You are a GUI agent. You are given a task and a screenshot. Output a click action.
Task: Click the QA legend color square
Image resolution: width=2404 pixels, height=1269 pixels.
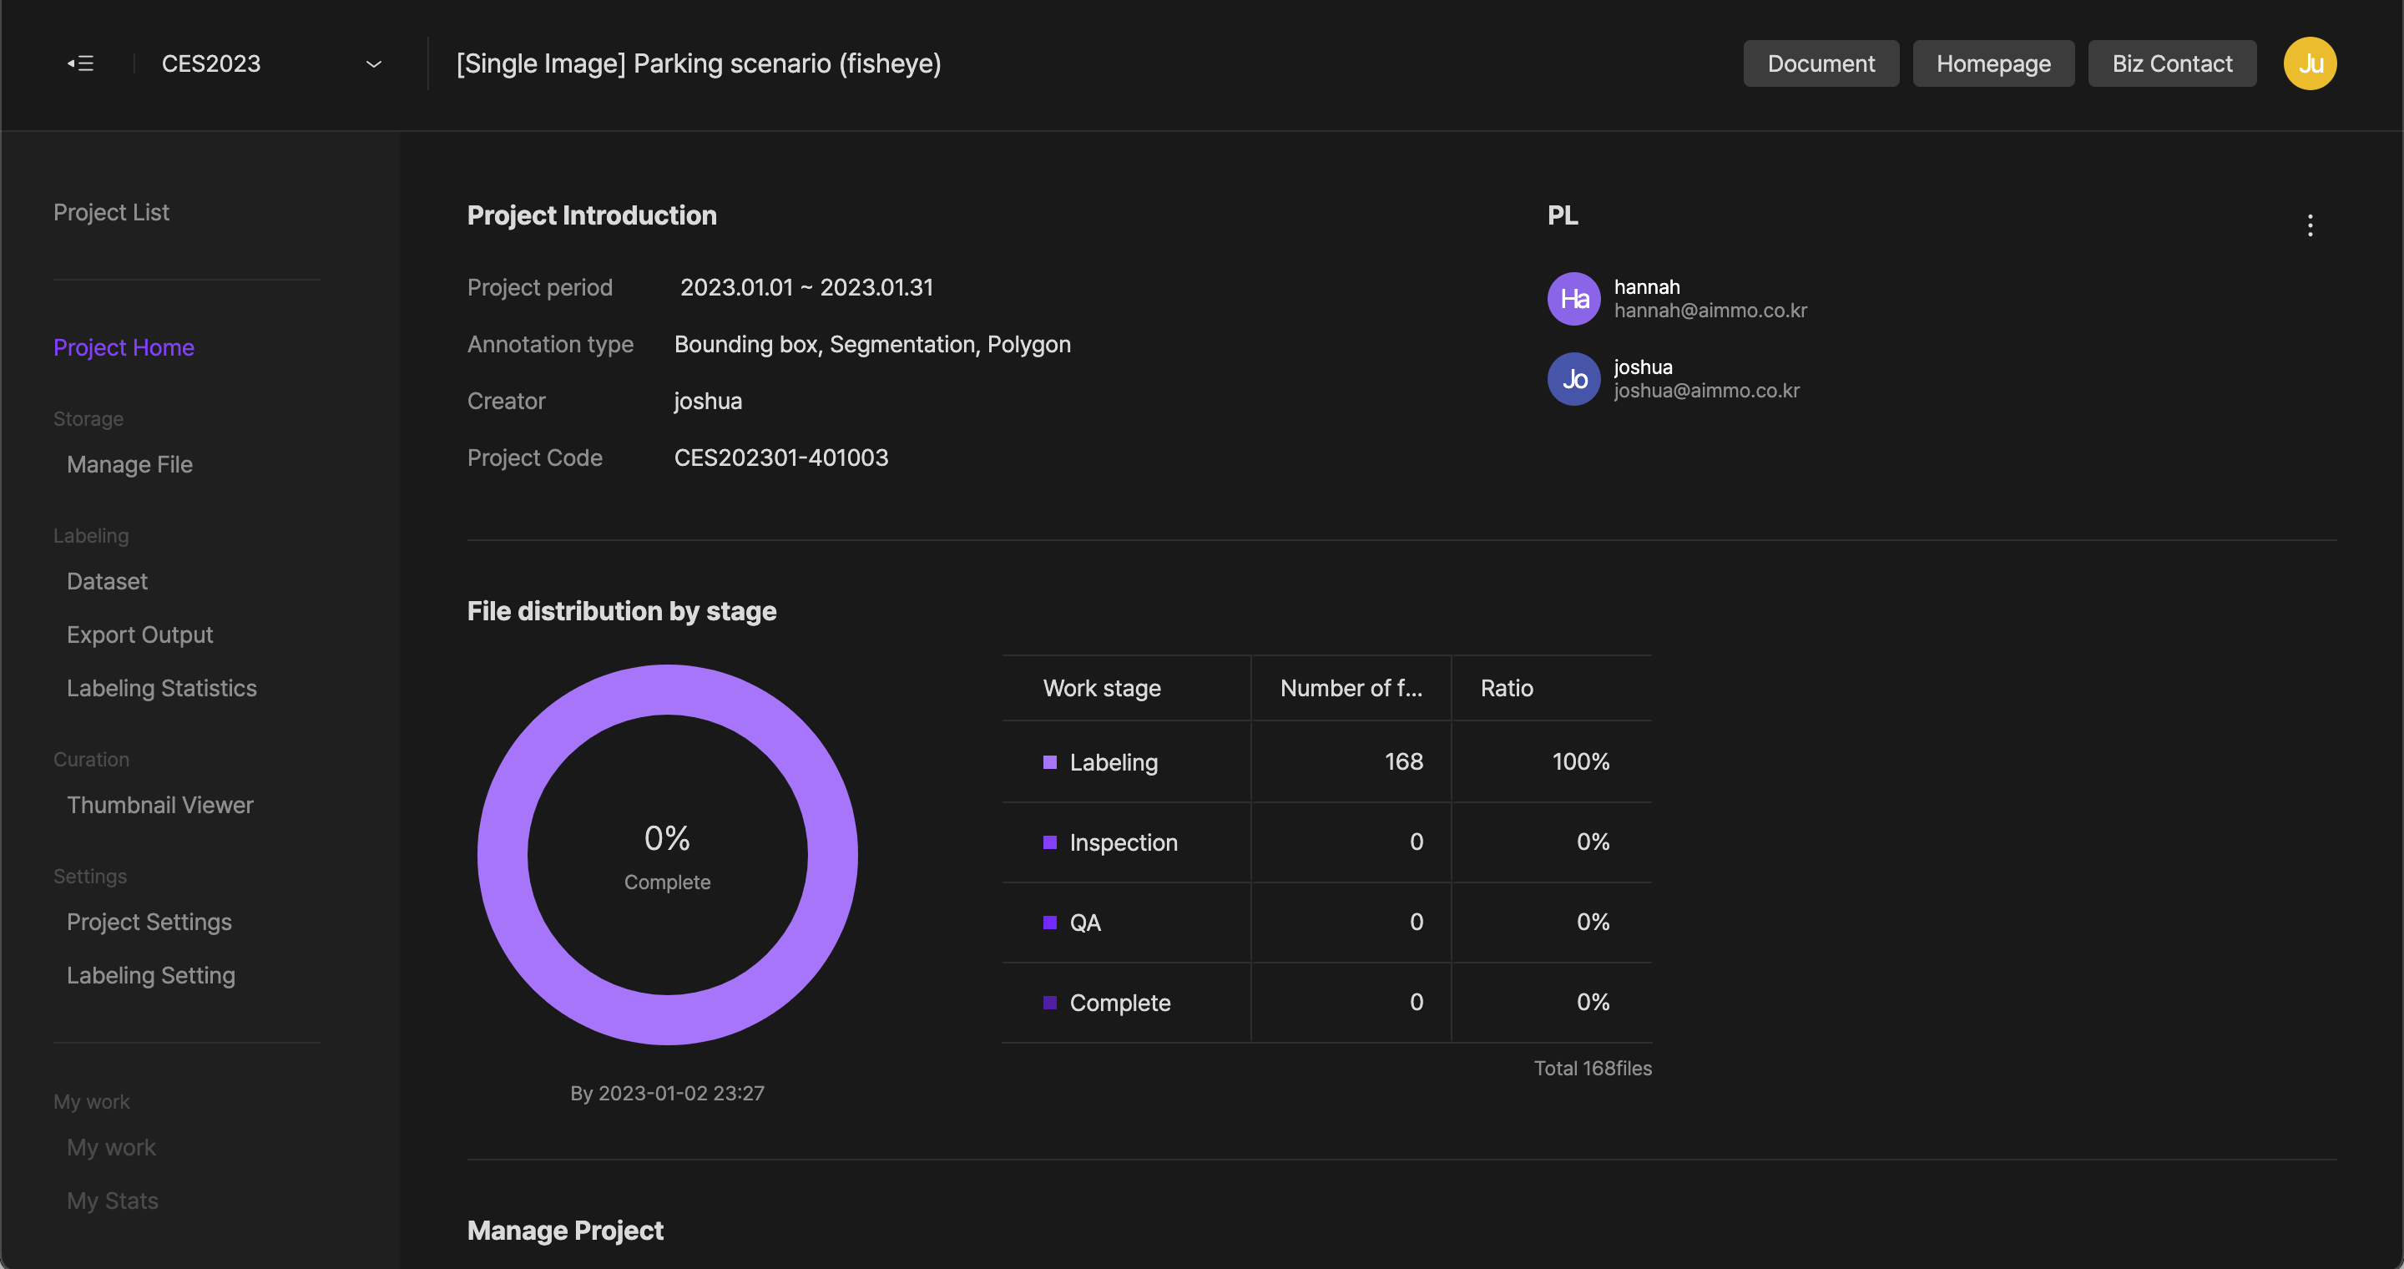(1050, 923)
